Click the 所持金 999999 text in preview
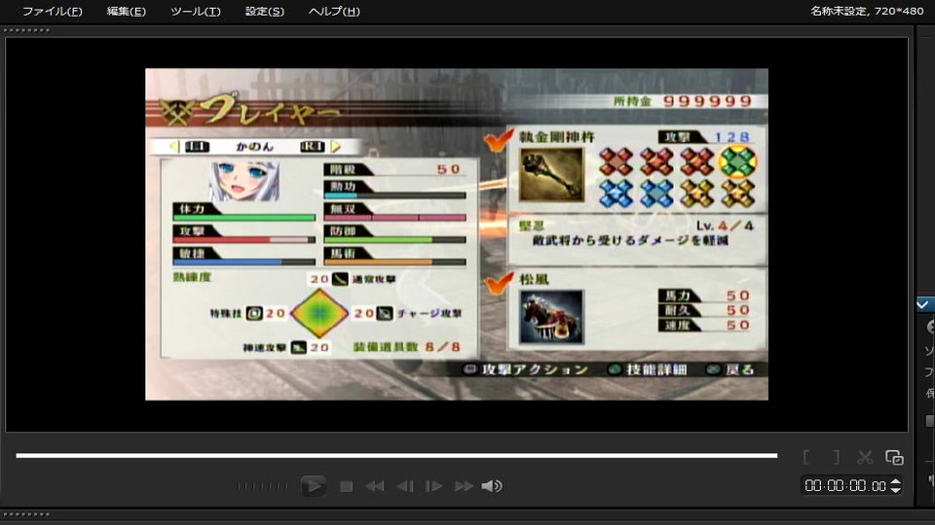935x525 pixels. coord(682,101)
